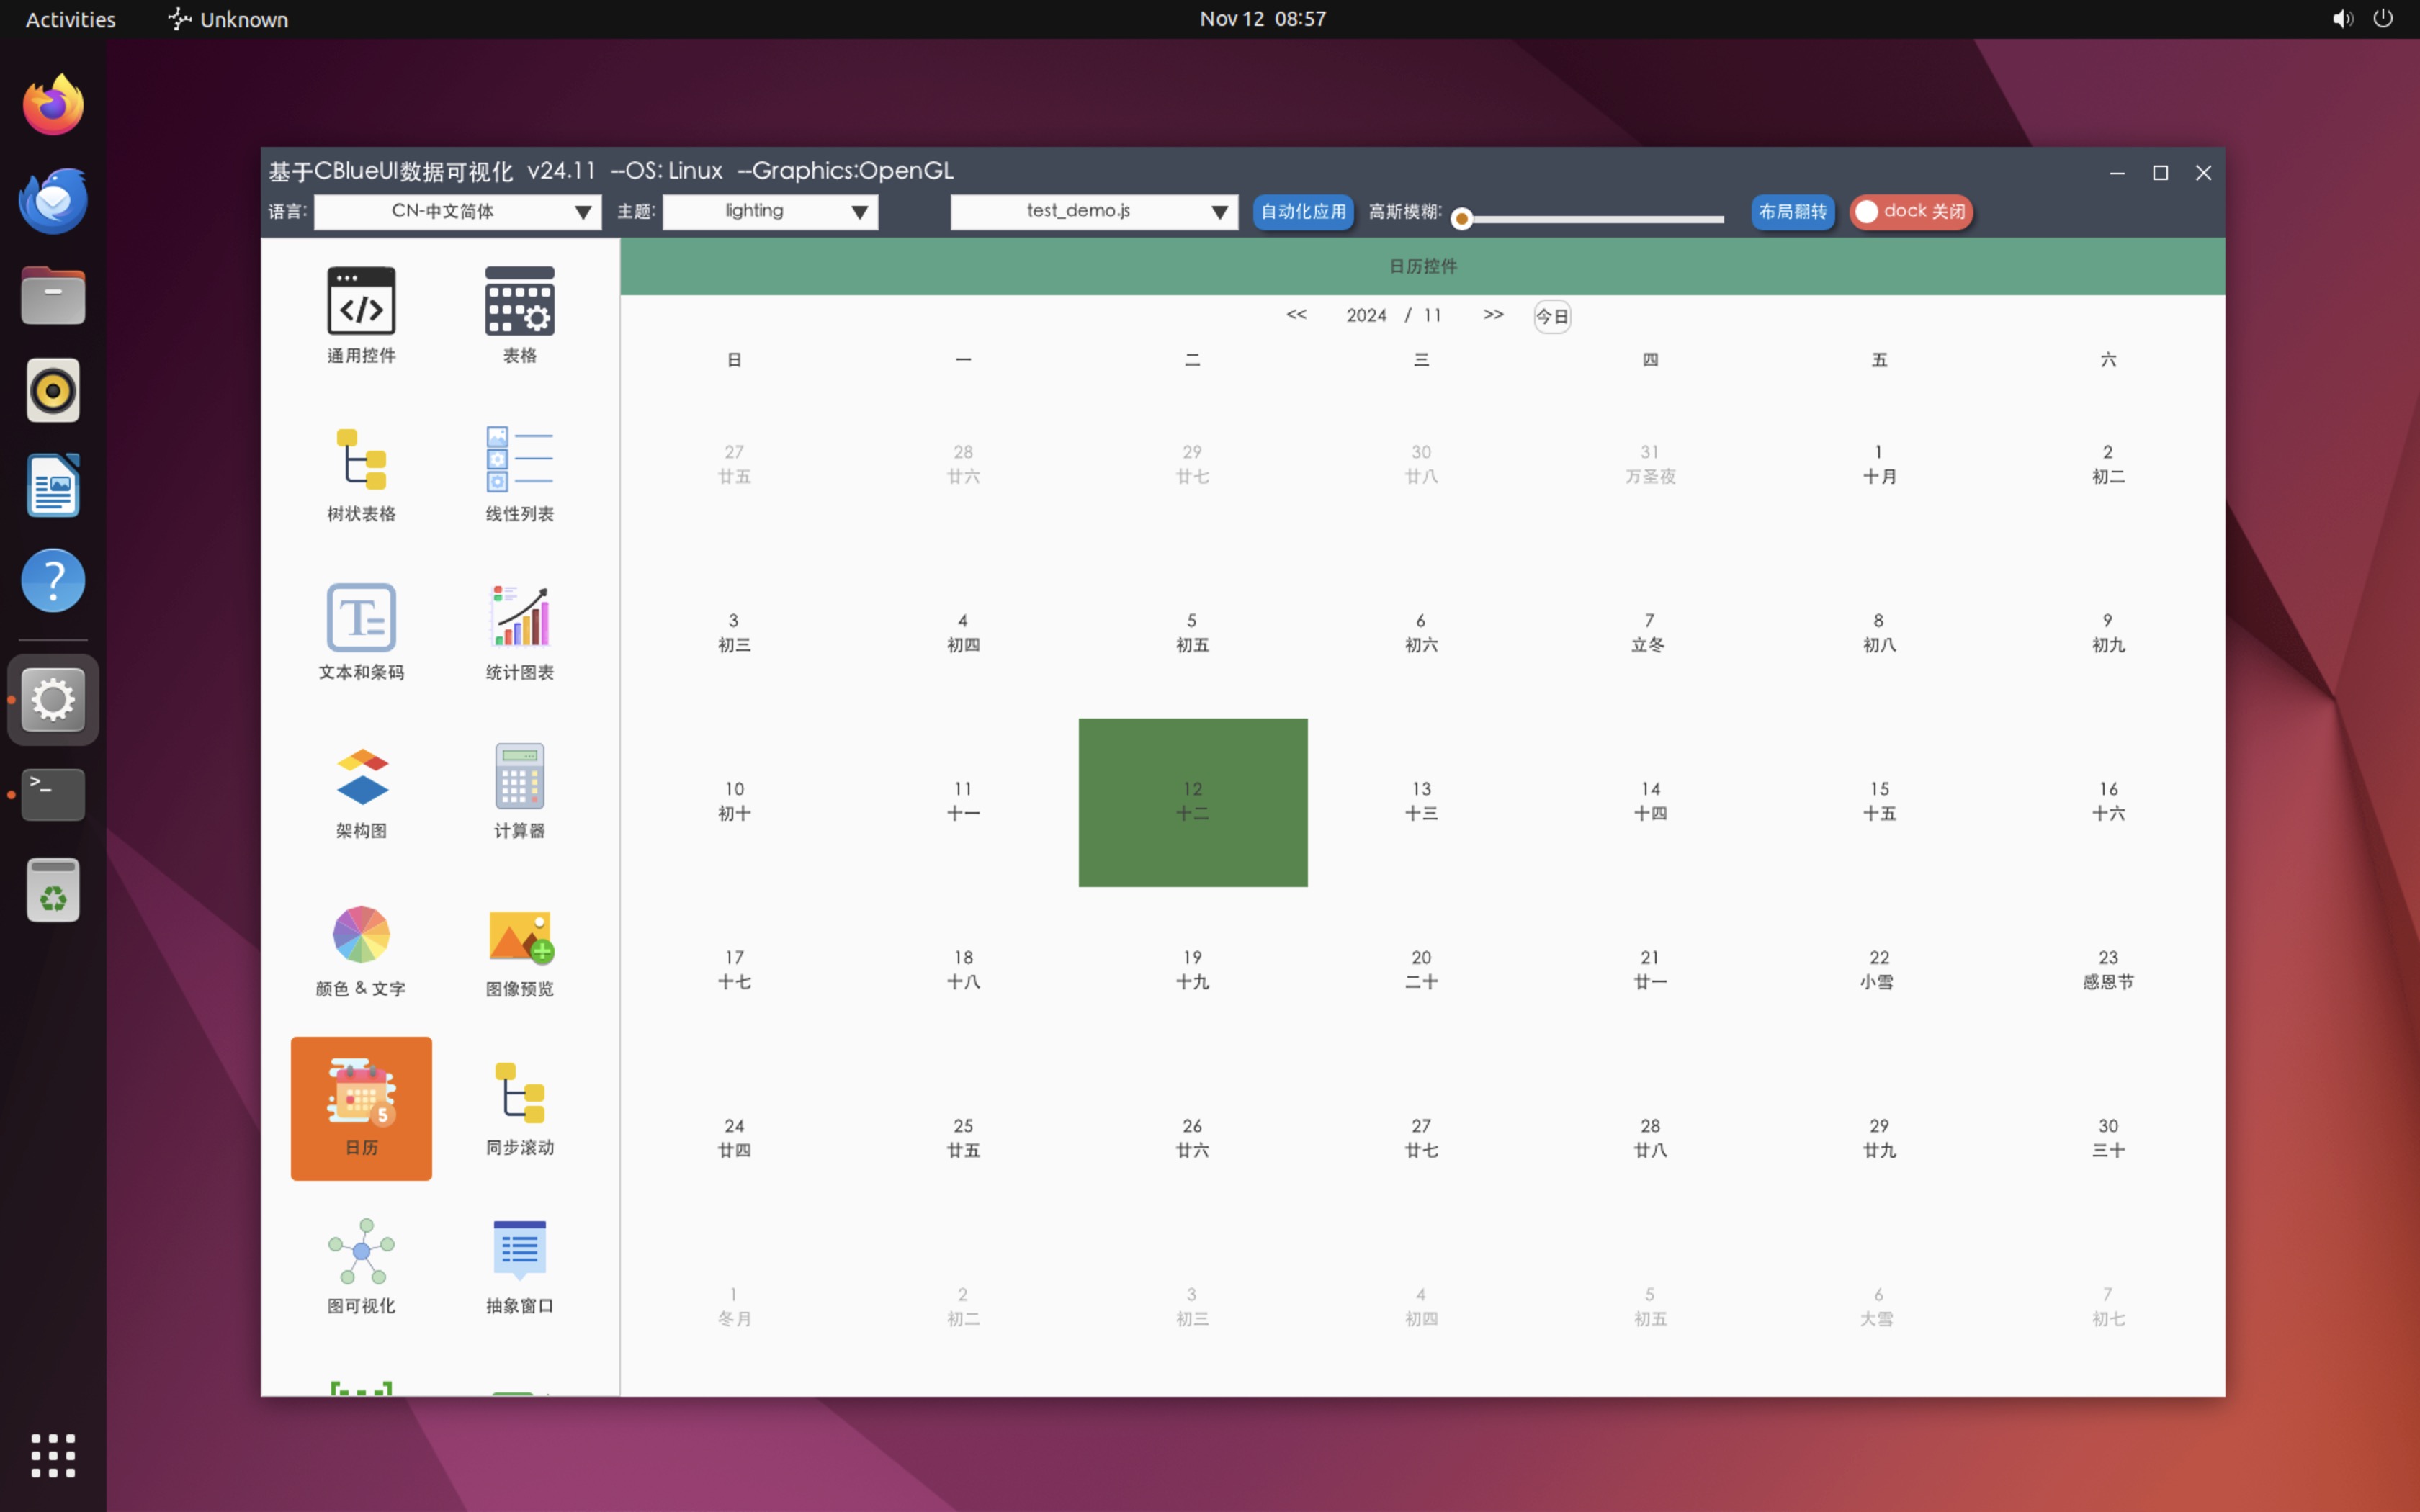The width and height of the screenshot is (2420, 1512).
Task: Select date 30 三十
Action: point(2108,1139)
